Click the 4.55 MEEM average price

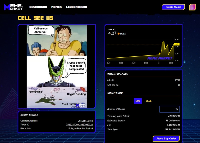tap(174, 116)
